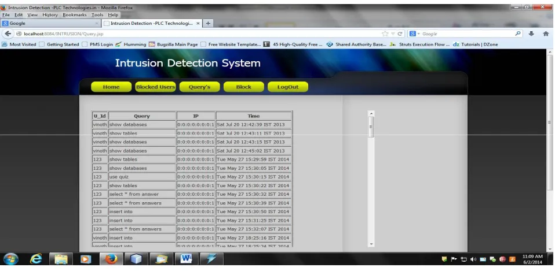Click the Query column header
555x275 pixels.
click(x=142, y=116)
